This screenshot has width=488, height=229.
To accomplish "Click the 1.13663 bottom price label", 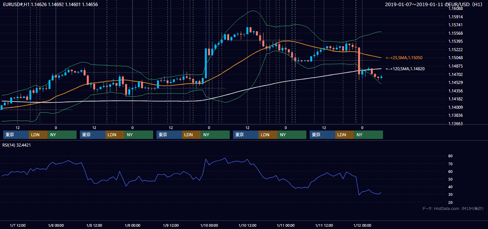I will click(x=456, y=124).
